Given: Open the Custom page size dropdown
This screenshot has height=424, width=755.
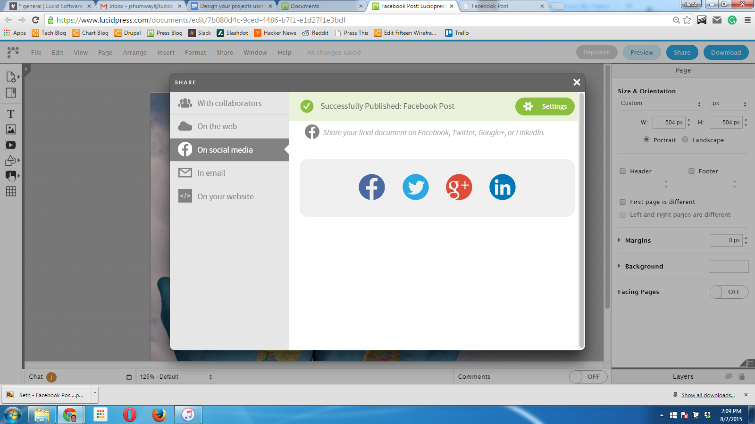Looking at the screenshot, I should click(x=661, y=104).
